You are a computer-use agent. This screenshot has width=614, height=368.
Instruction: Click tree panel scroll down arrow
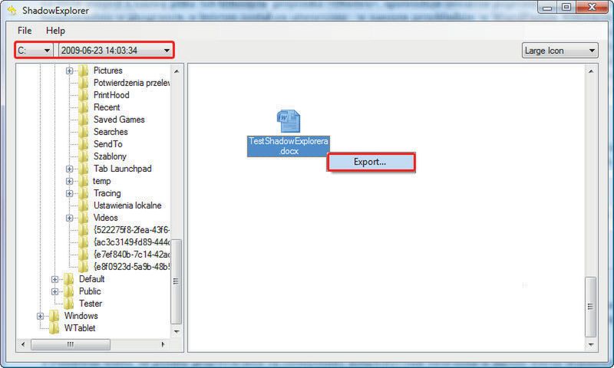(177, 332)
